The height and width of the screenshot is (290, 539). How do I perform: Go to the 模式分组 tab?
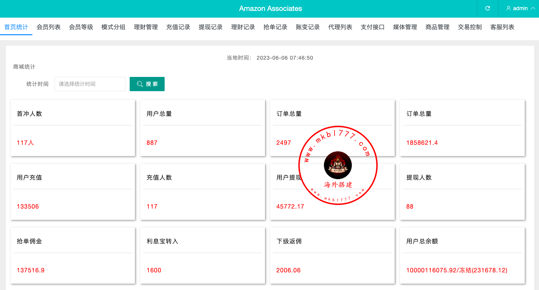click(x=114, y=27)
